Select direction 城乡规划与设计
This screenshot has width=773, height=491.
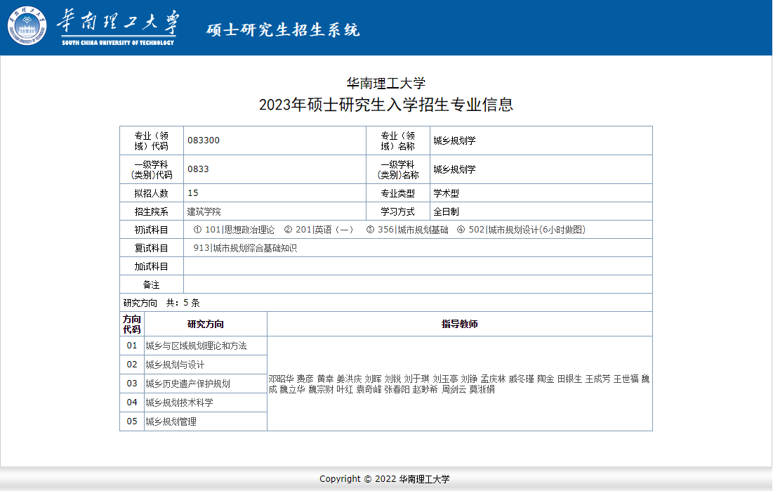175,365
